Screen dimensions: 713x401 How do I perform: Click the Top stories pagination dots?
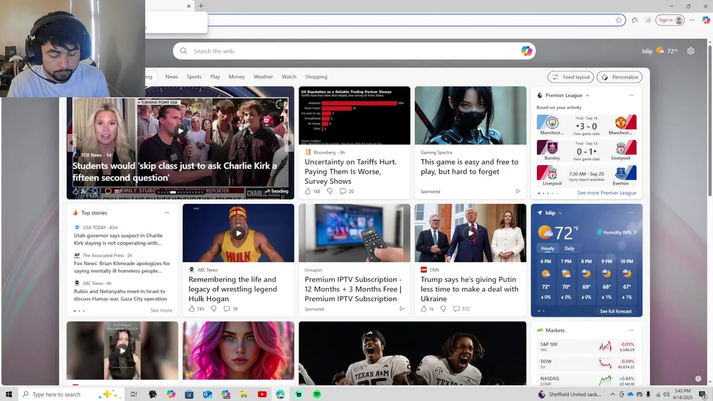[79, 311]
